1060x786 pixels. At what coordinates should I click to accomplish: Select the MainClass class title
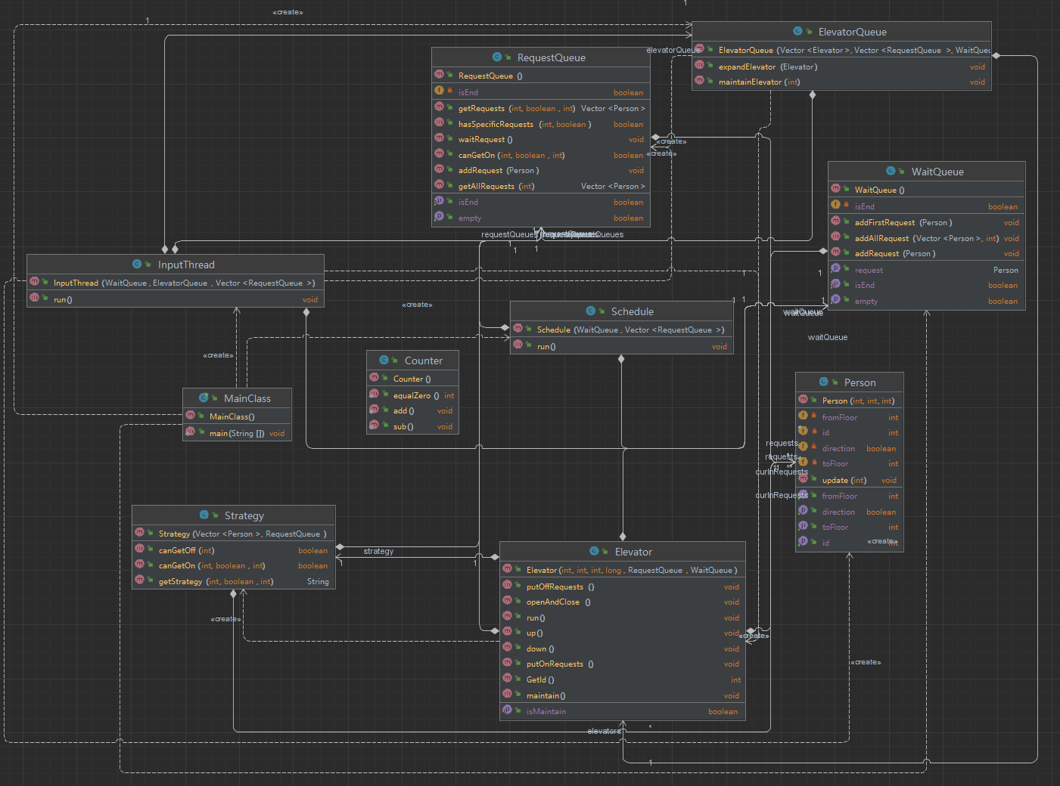[x=247, y=398]
